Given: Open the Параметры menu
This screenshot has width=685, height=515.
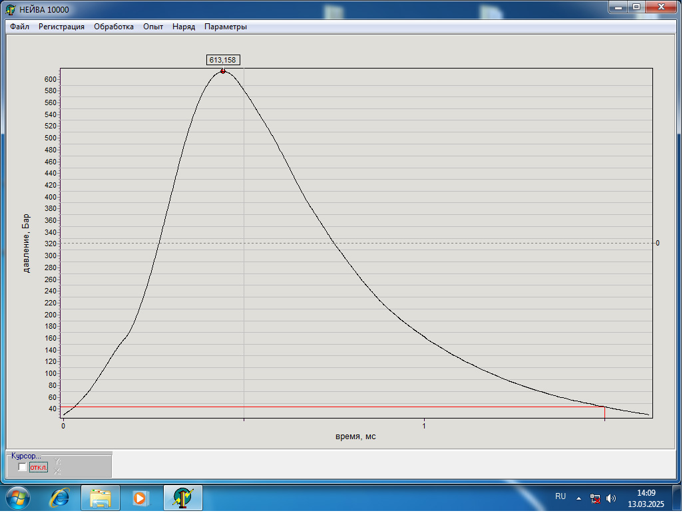Looking at the screenshot, I should pyautogui.click(x=226, y=27).
